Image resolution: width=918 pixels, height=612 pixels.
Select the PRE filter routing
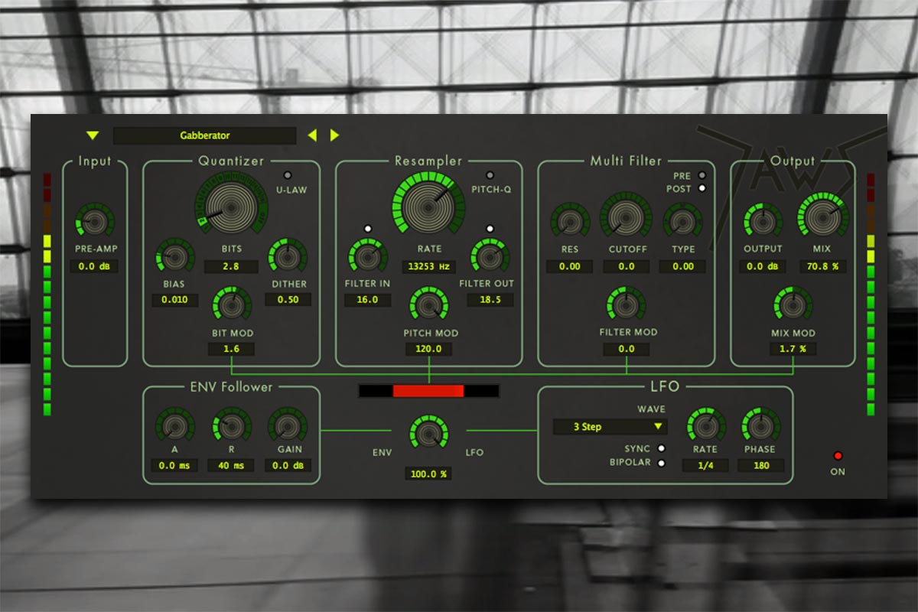click(702, 174)
